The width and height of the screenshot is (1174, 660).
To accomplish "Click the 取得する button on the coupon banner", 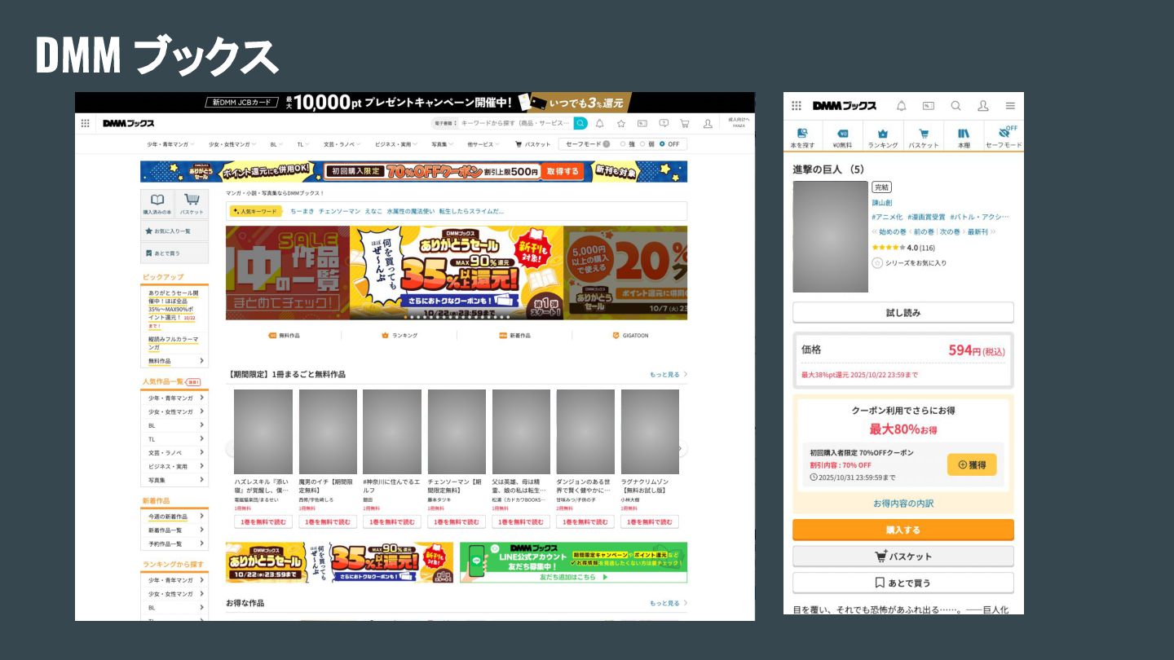I will click(x=563, y=171).
